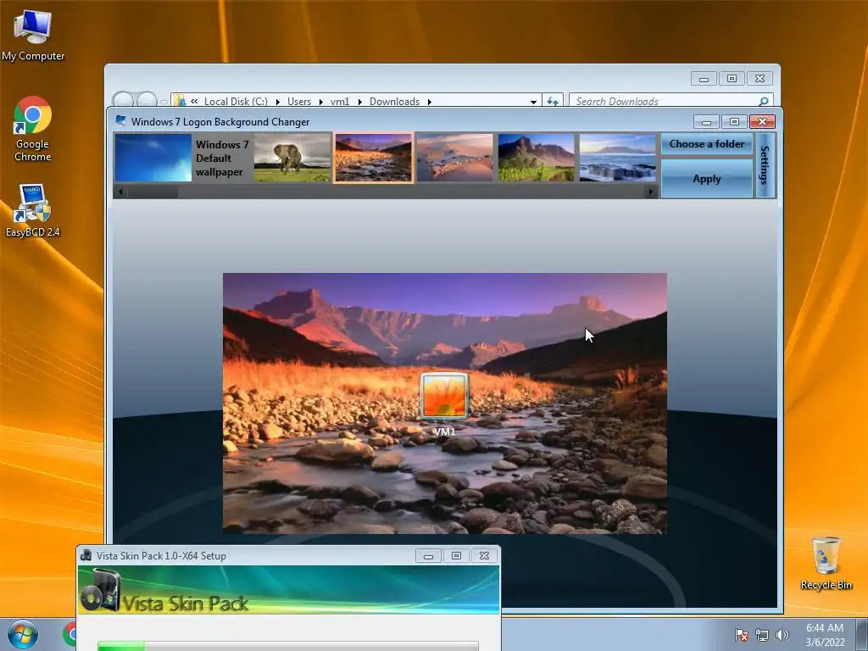Maximize the Explorer Downloads window

click(x=732, y=79)
